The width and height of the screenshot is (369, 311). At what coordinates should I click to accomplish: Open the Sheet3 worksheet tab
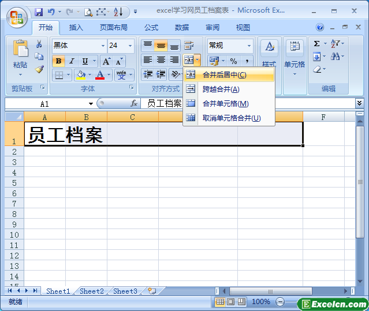125,291
